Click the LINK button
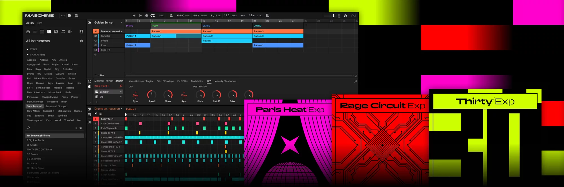 (x=162, y=16)
